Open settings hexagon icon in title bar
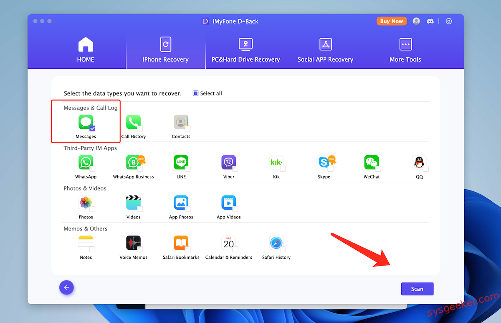This screenshot has height=323, width=501. pos(449,21)
